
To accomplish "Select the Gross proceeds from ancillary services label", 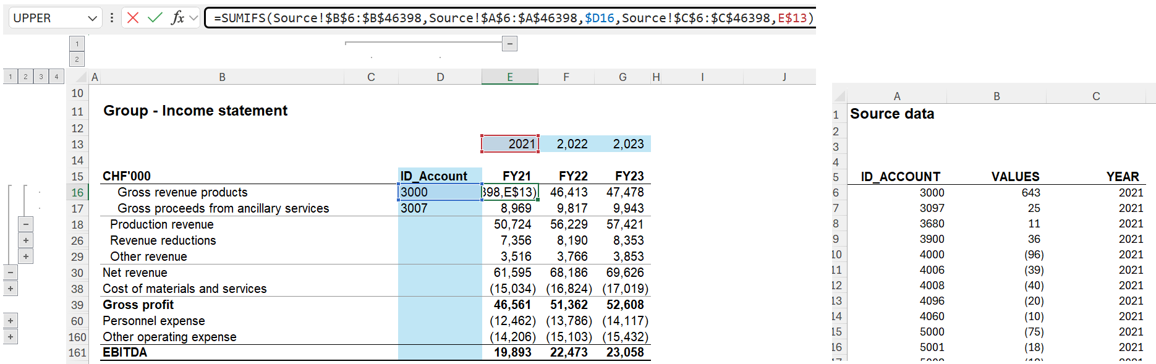I will click(223, 208).
